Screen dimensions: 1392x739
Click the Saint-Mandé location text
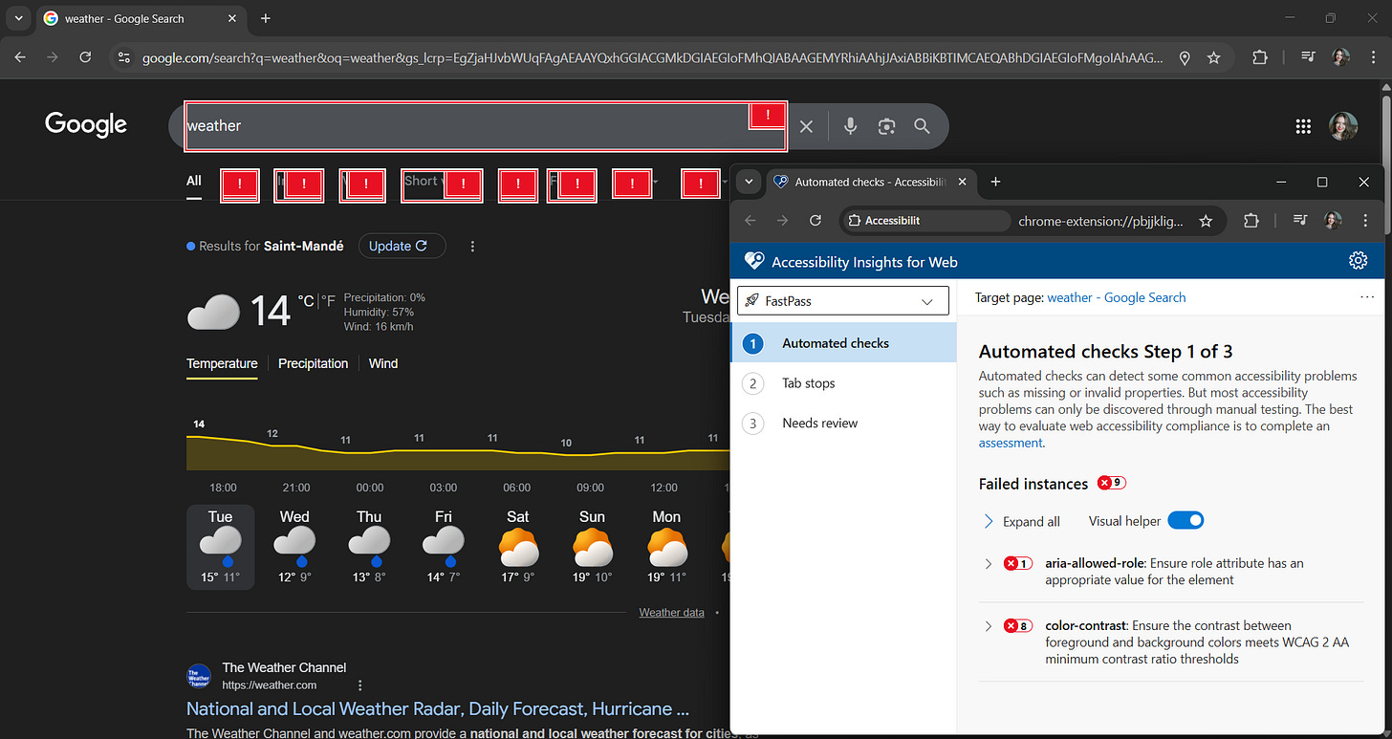(304, 247)
